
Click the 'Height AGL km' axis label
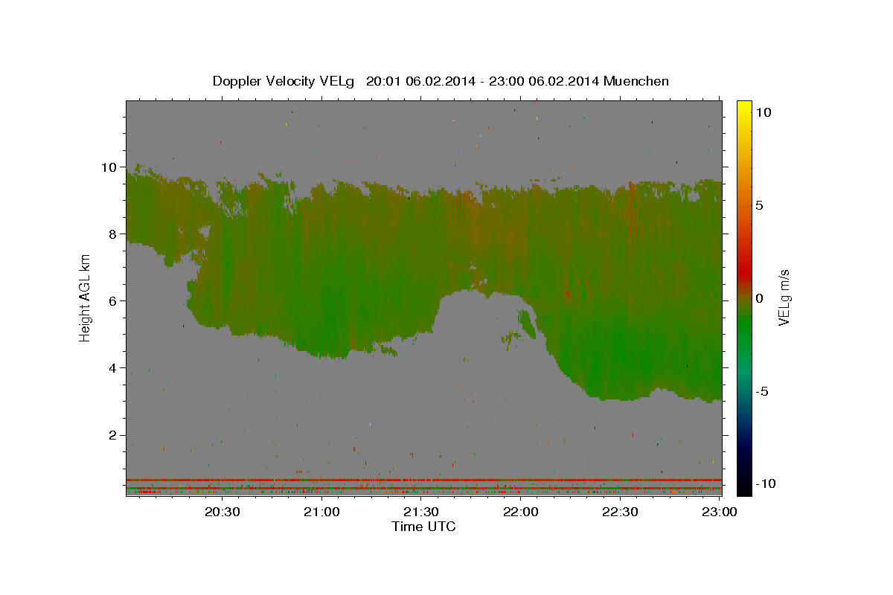point(85,297)
